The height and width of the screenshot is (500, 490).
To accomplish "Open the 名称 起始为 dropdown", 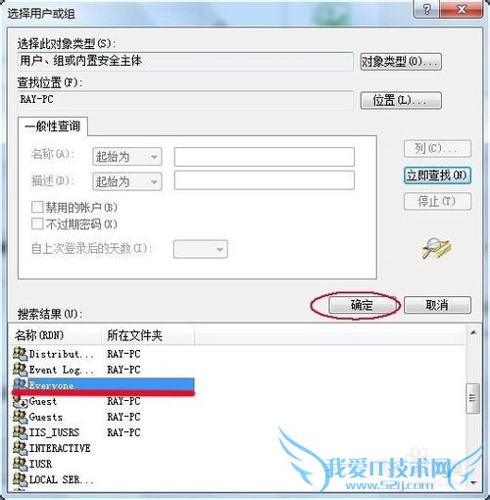I will [127, 157].
